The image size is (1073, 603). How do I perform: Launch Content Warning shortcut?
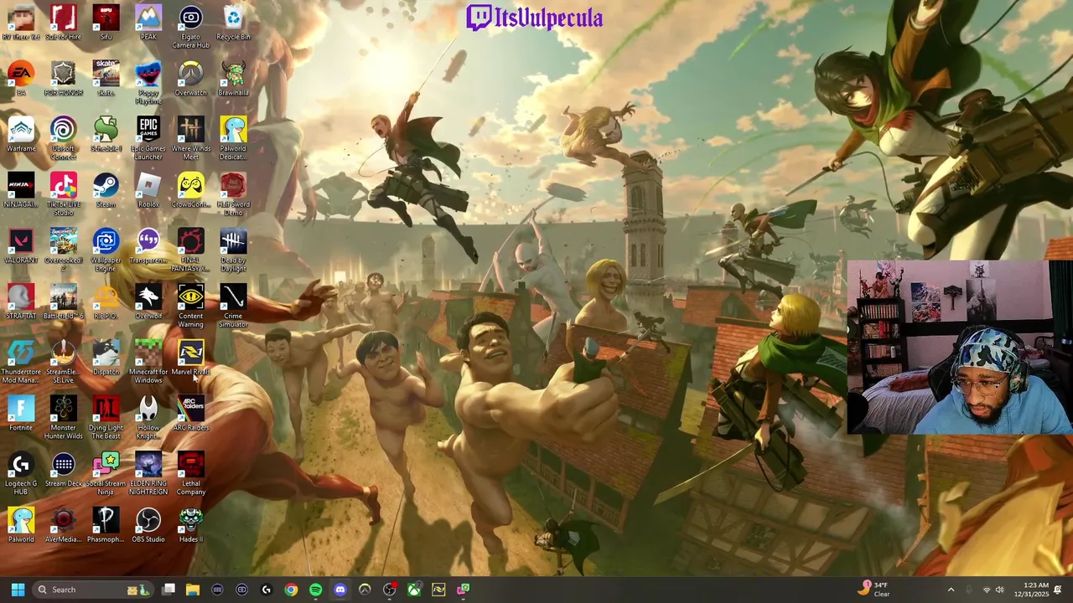coord(190,306)
